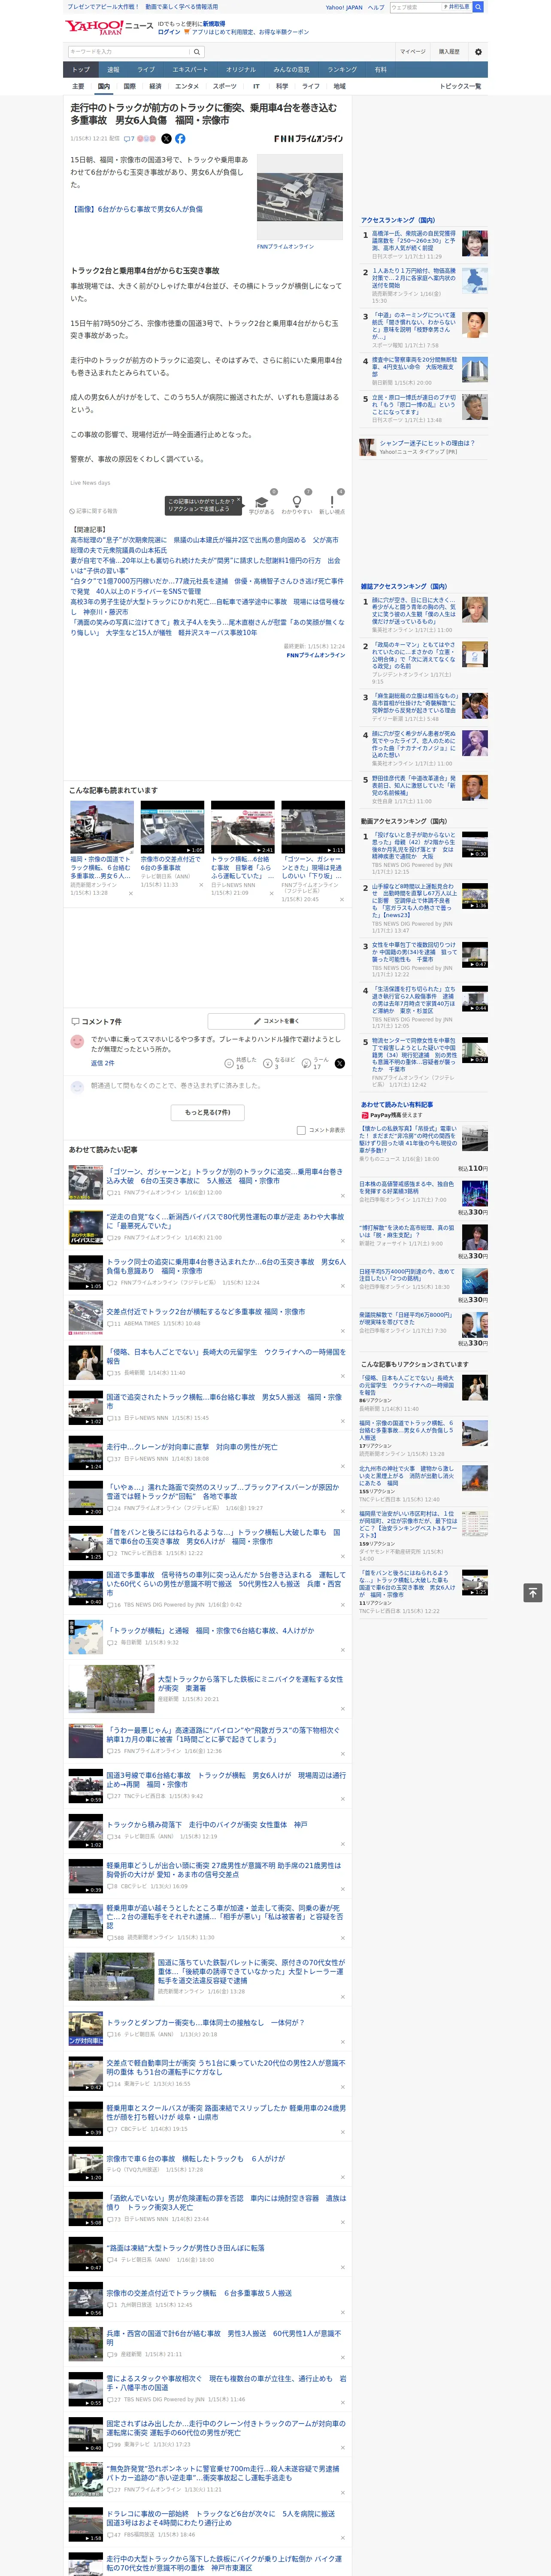Click the コメントを書く button
This screenshot has height=2576, width=551.
point(276,1021)
